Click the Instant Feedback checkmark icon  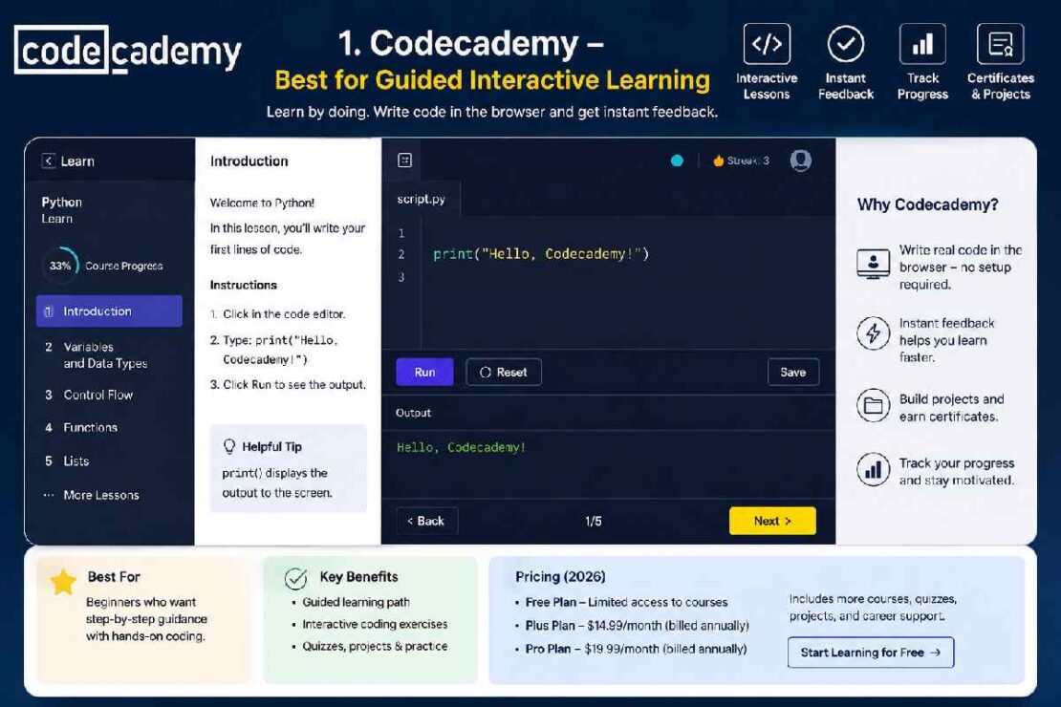coord(845,44)
